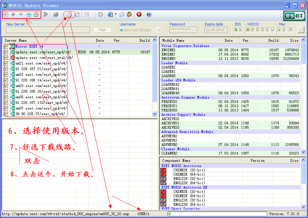308x218 pixels.
Task: Click the grey globe toolbar icon
Action: (x=56, y=14)
